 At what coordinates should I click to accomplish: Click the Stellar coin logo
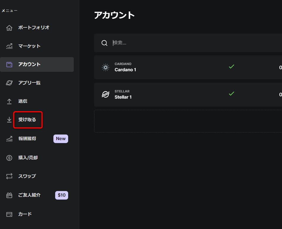coord(106,94)
